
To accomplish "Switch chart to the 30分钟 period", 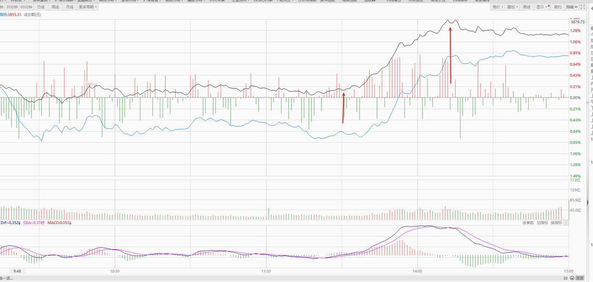I will [12, 7].
